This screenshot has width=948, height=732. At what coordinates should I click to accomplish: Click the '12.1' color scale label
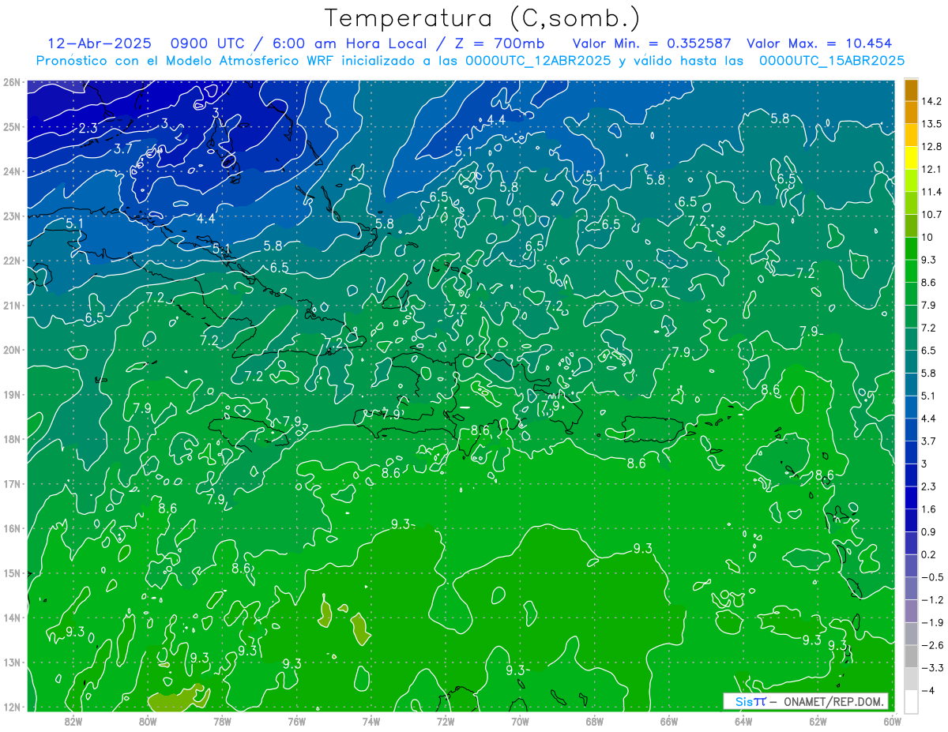(931, 169)
